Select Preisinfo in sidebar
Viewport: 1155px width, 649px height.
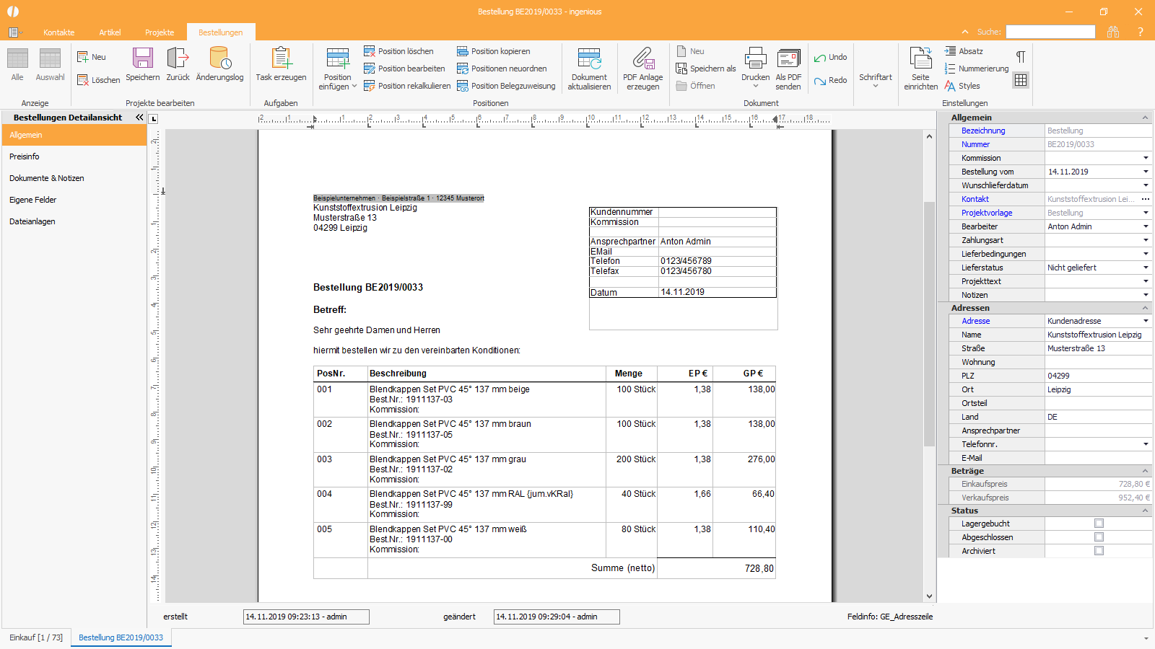(x=74, y=156)
